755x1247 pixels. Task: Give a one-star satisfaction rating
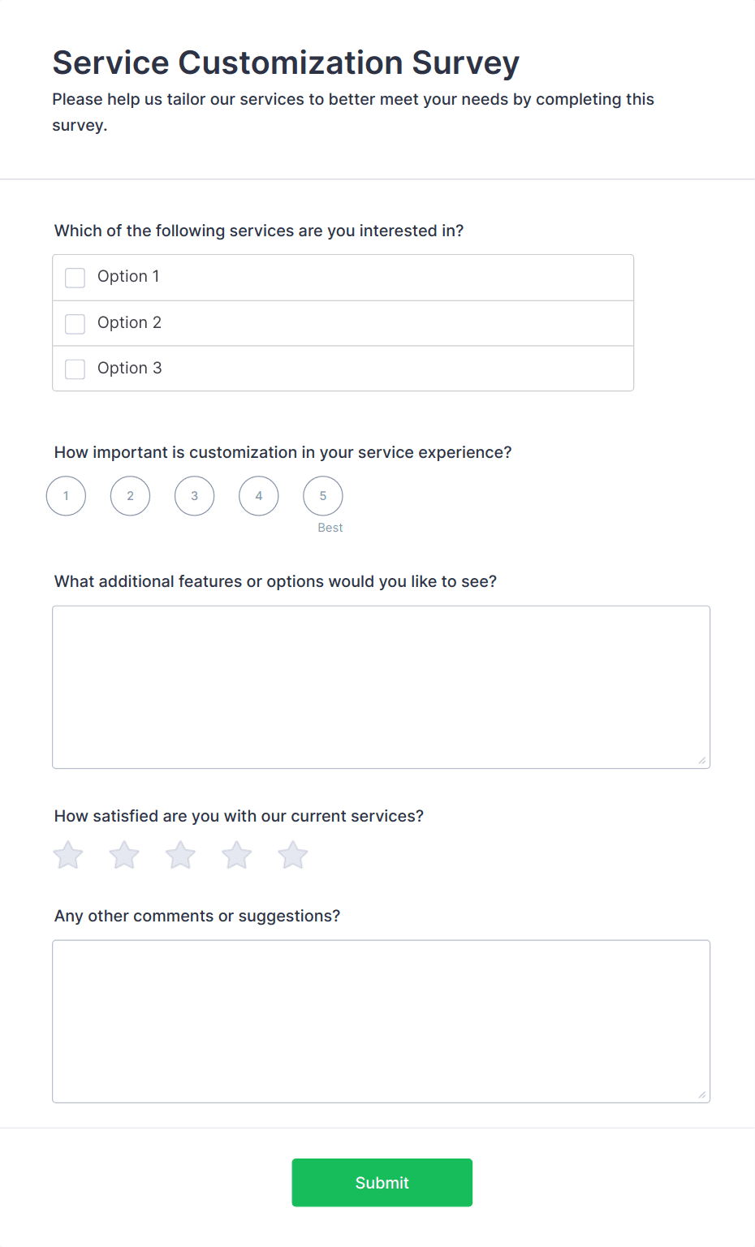click(67, 854)
